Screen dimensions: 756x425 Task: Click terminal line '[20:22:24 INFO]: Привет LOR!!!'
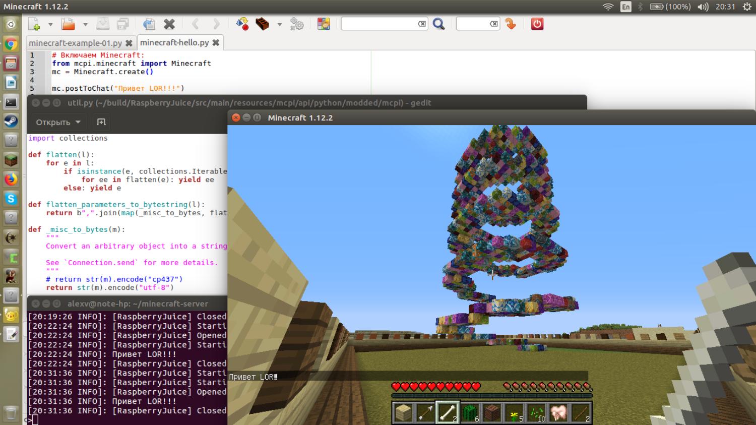click(x=102, y=354)
